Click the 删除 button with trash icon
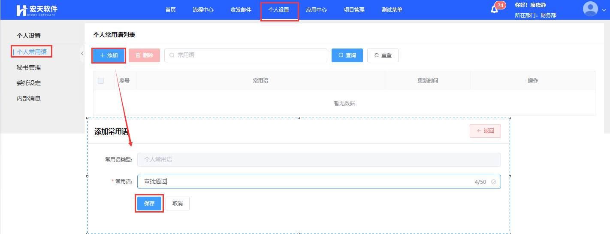This screenshot has height=234, width=610. (x=144, y=55)
